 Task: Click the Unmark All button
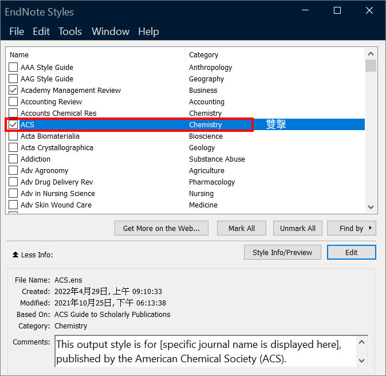298,228
